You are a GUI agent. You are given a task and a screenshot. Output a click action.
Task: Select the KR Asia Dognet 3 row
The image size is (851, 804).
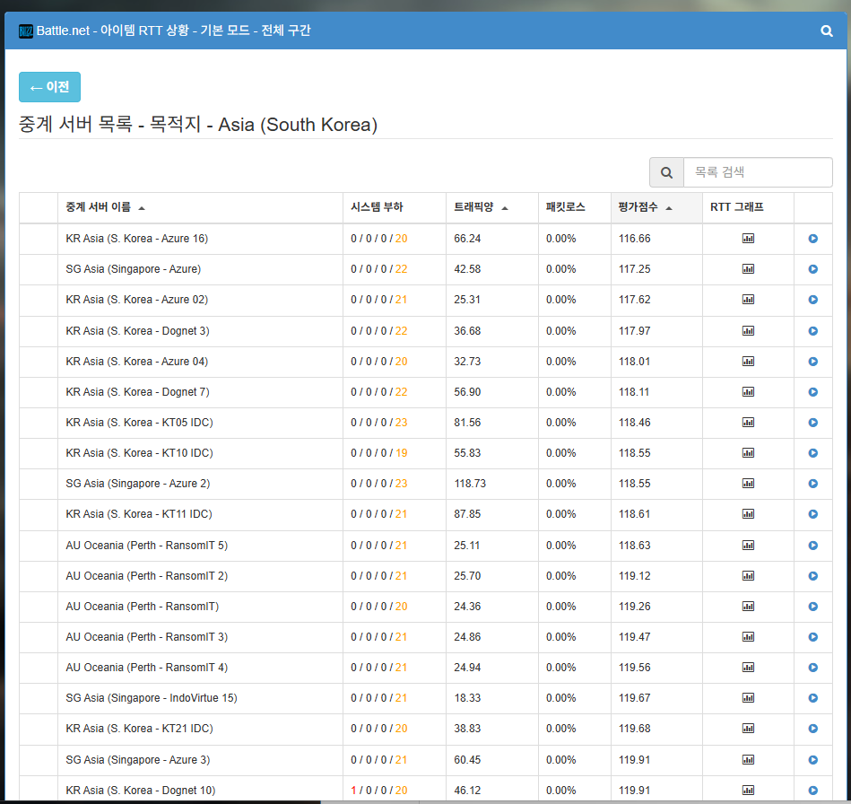coord(137,331)
